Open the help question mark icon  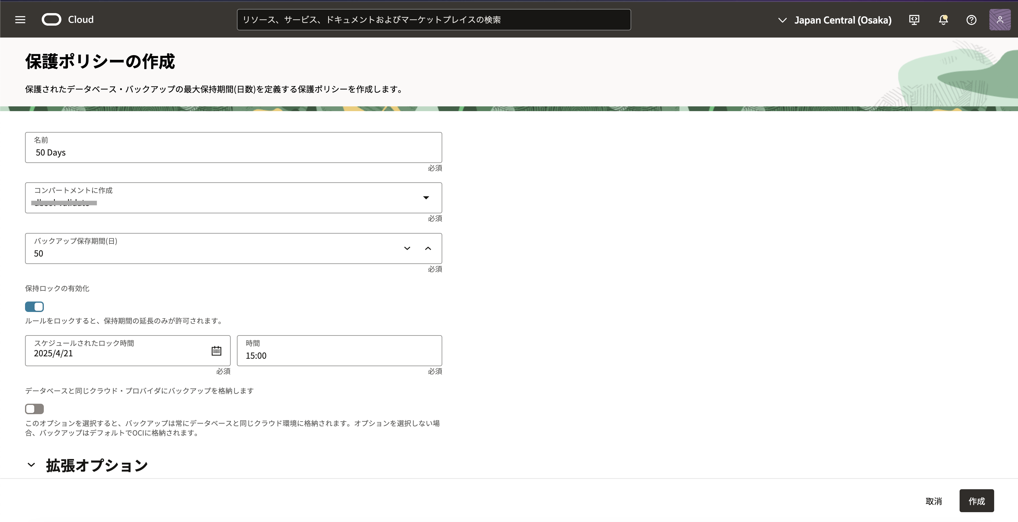point(971,20)
